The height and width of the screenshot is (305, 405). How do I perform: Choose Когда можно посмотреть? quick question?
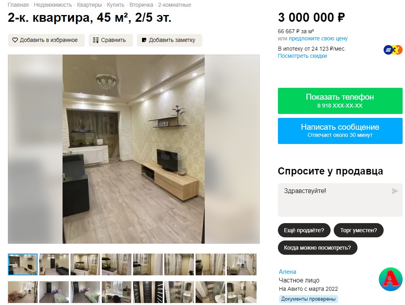[318, 248]
